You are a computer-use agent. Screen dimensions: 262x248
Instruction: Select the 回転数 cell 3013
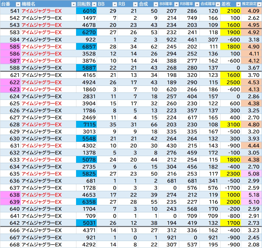(x=86, y=131)
